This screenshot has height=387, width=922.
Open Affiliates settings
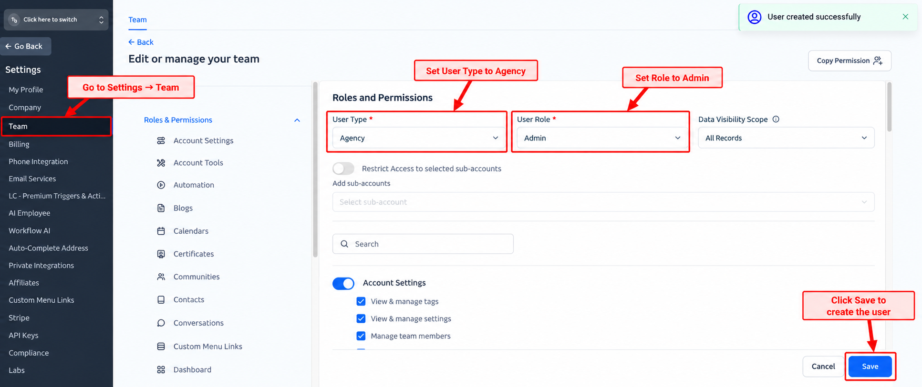24,283
